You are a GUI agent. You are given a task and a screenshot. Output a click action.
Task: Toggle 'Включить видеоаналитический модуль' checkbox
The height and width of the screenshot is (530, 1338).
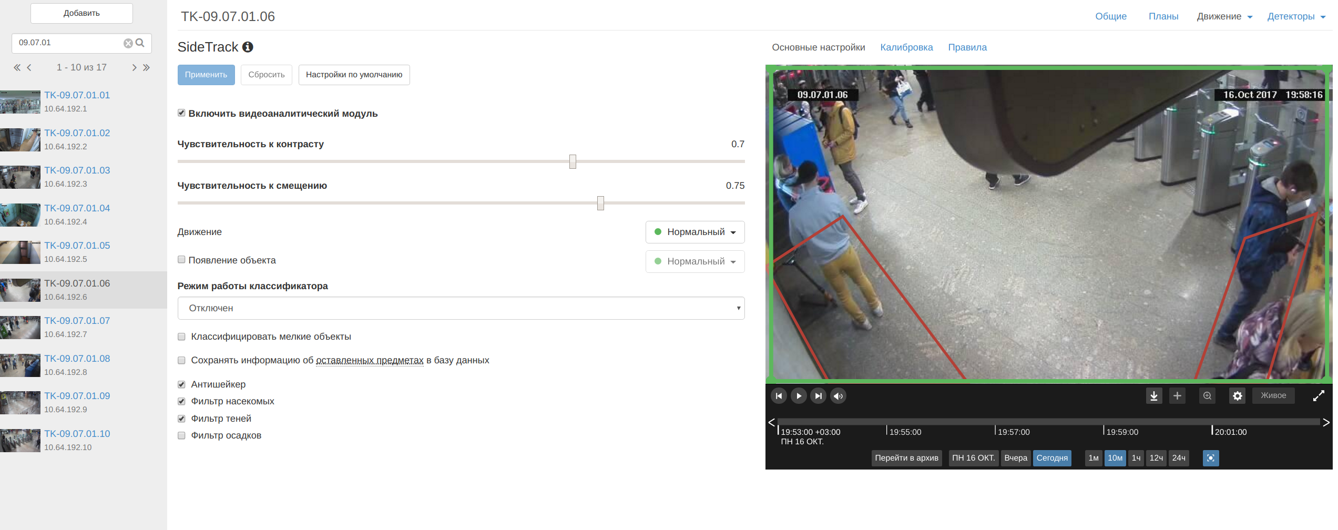coord(181,113)
